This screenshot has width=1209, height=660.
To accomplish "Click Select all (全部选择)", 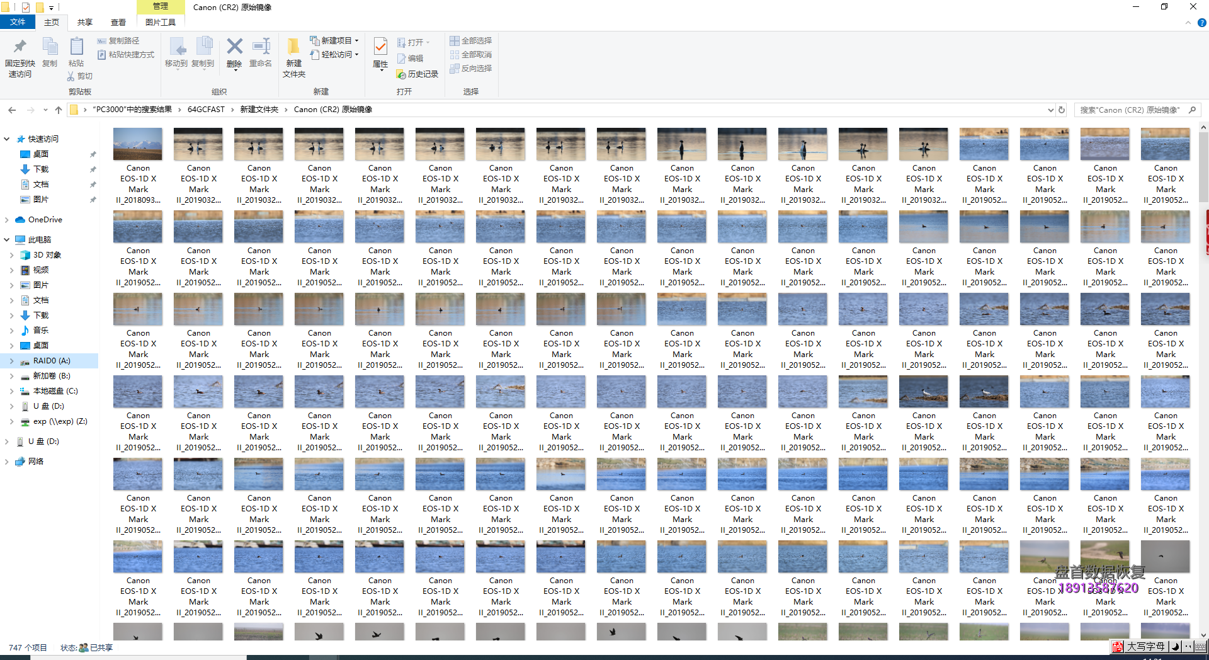I will 471,41.
